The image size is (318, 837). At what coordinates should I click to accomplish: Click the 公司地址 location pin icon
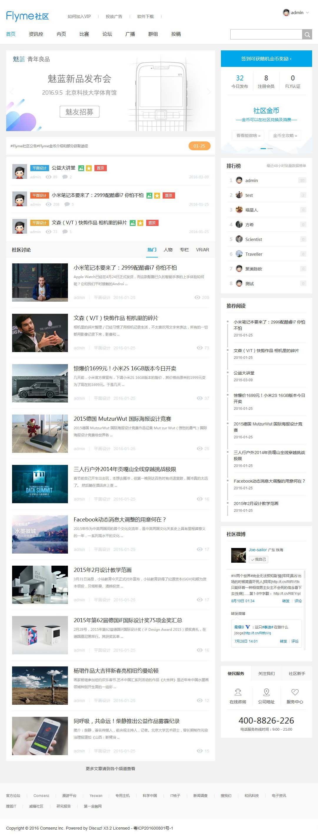267,692
